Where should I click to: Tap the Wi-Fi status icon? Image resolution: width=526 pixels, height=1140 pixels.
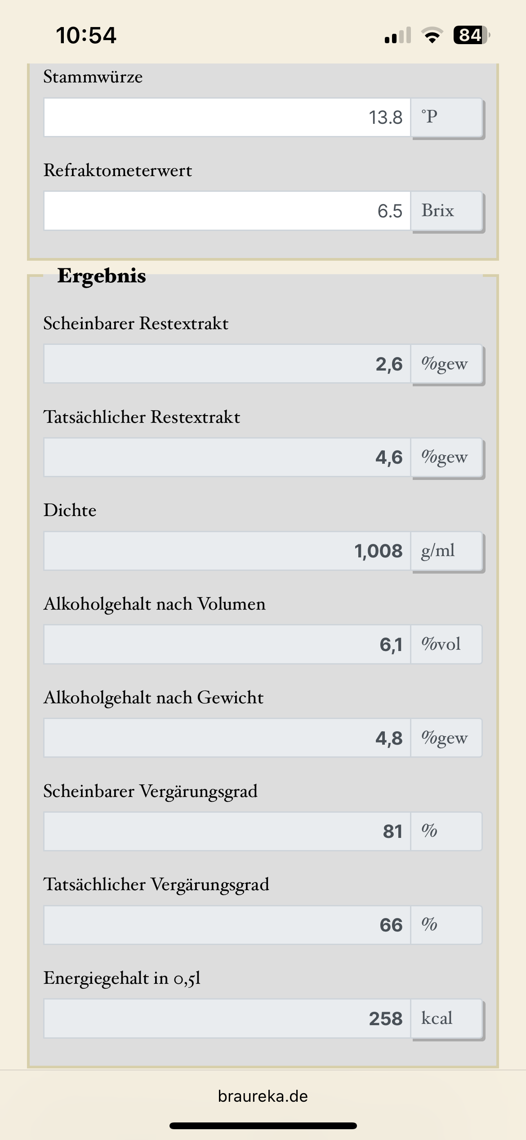pyautogui.click(x=432, y=35)
